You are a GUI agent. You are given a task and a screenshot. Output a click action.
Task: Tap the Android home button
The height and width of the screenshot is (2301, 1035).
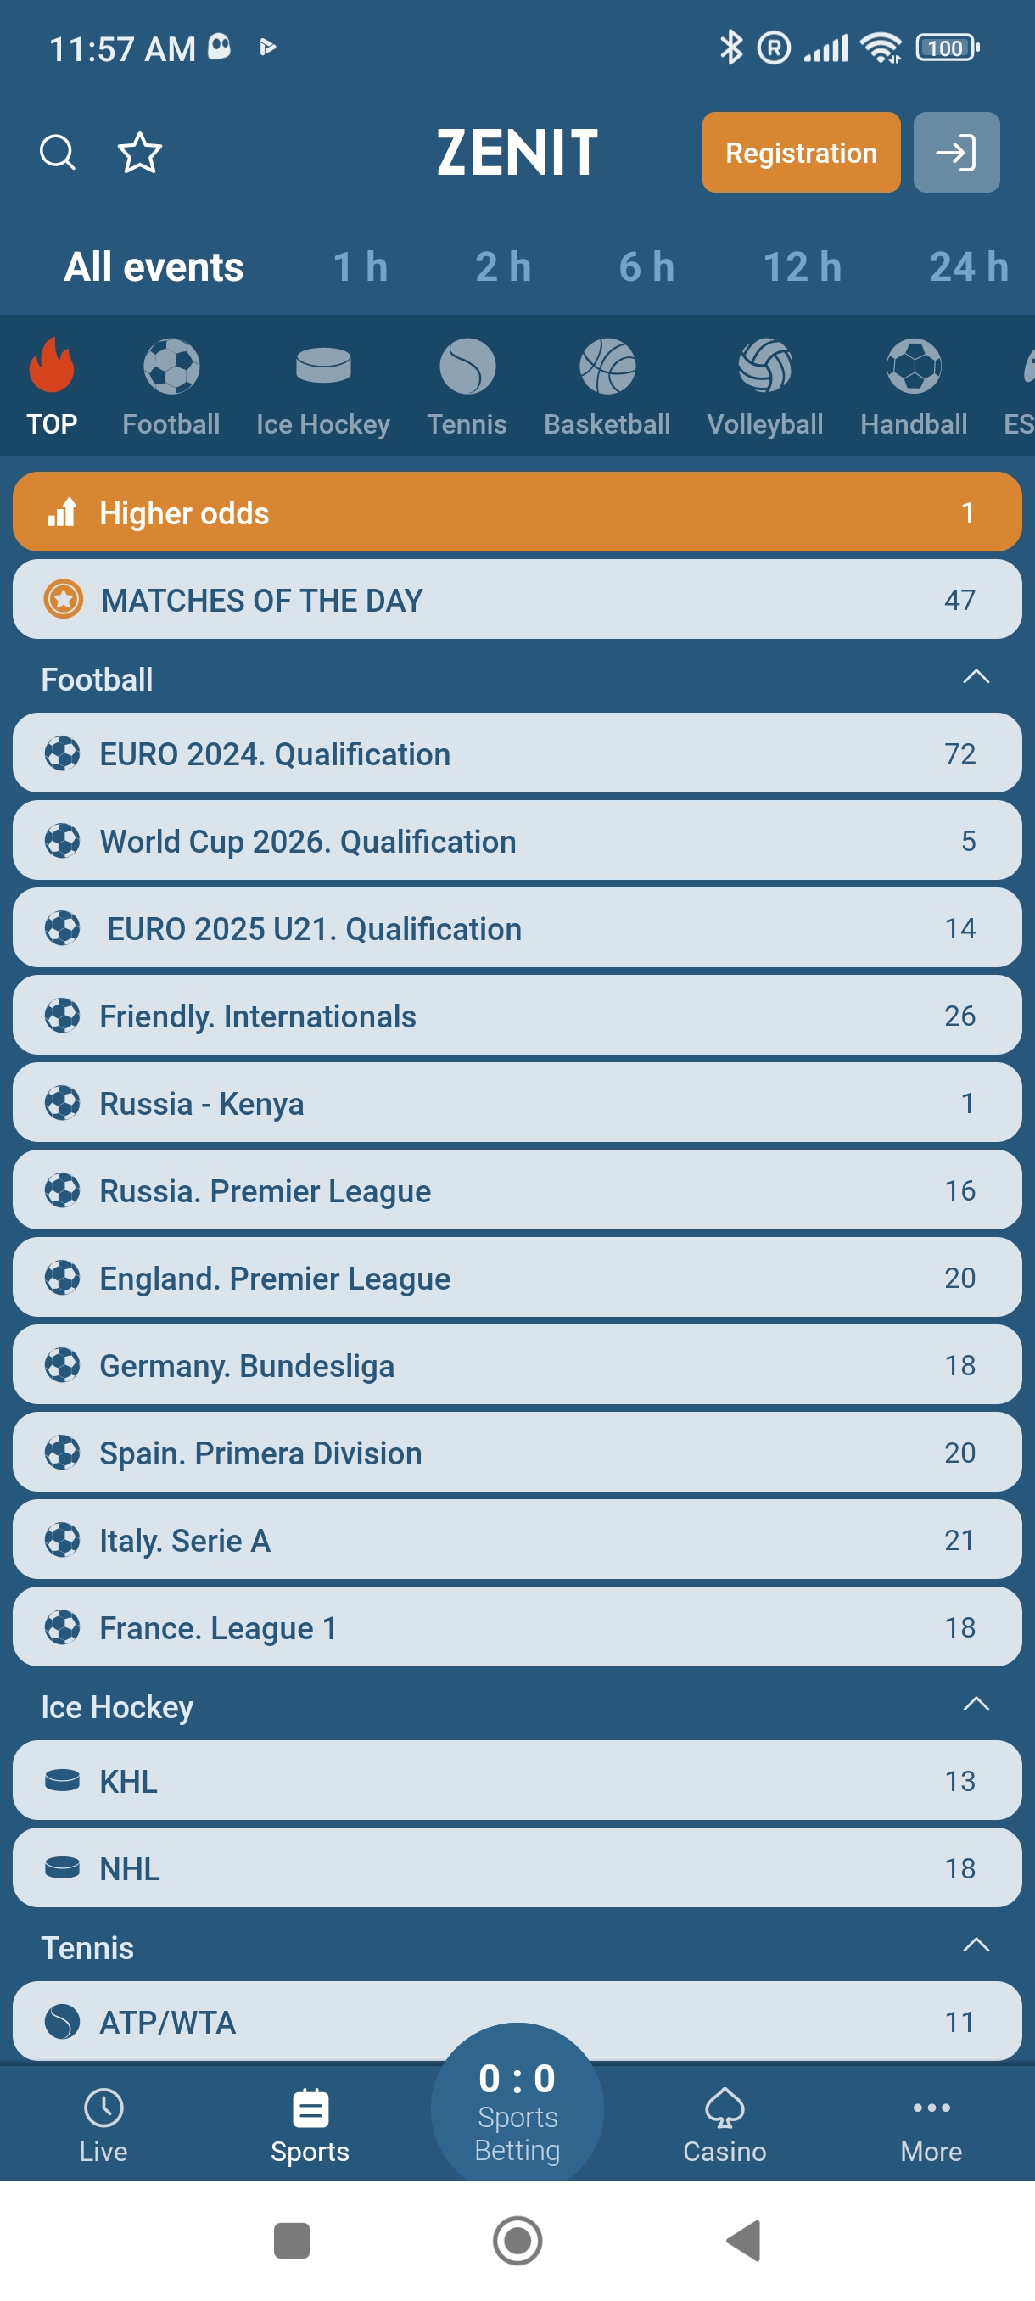click(517, 2240)
